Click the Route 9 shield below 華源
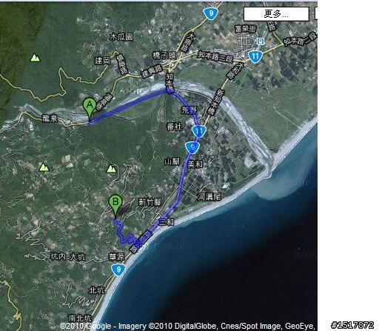This screenshot has height=331, width=379. 118,270
